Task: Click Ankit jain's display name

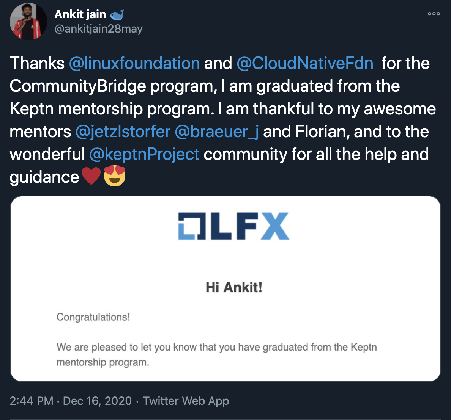Action: [x=80, y=14]
